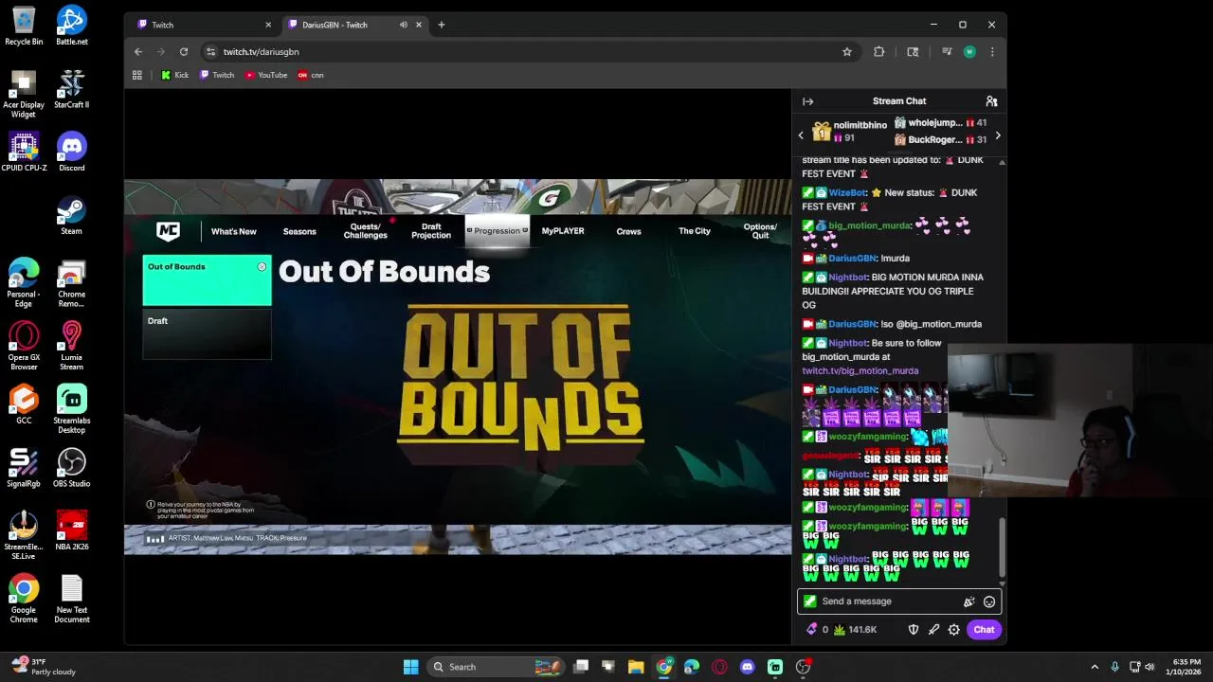The width and height of the screenshot is (1213, 682).
Task: Go back in browser history
Action: pyautogui.click(x=138, y=52)
